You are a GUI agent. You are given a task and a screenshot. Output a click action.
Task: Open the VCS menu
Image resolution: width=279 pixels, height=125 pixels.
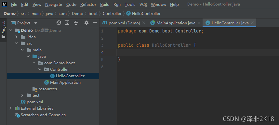pos(143,5)
